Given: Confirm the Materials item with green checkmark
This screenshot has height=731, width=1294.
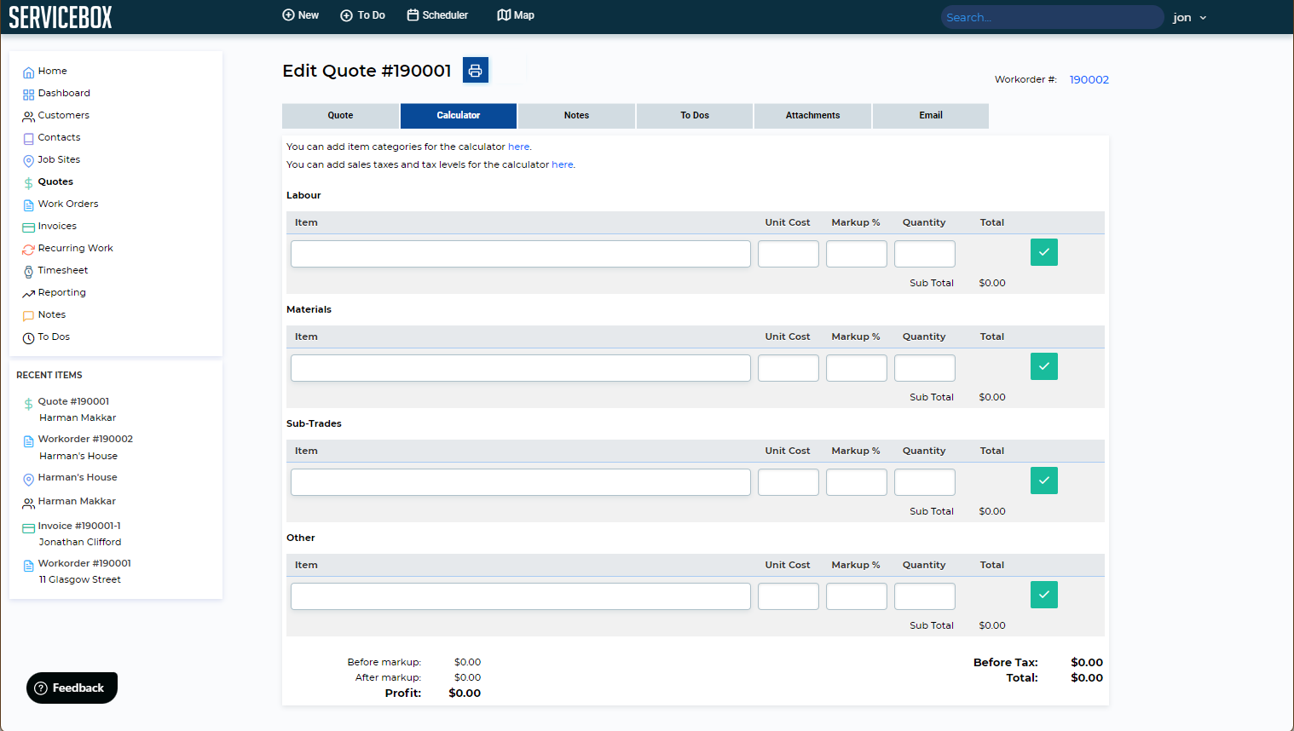Looking at the screenshot, I should [1044, 366].
